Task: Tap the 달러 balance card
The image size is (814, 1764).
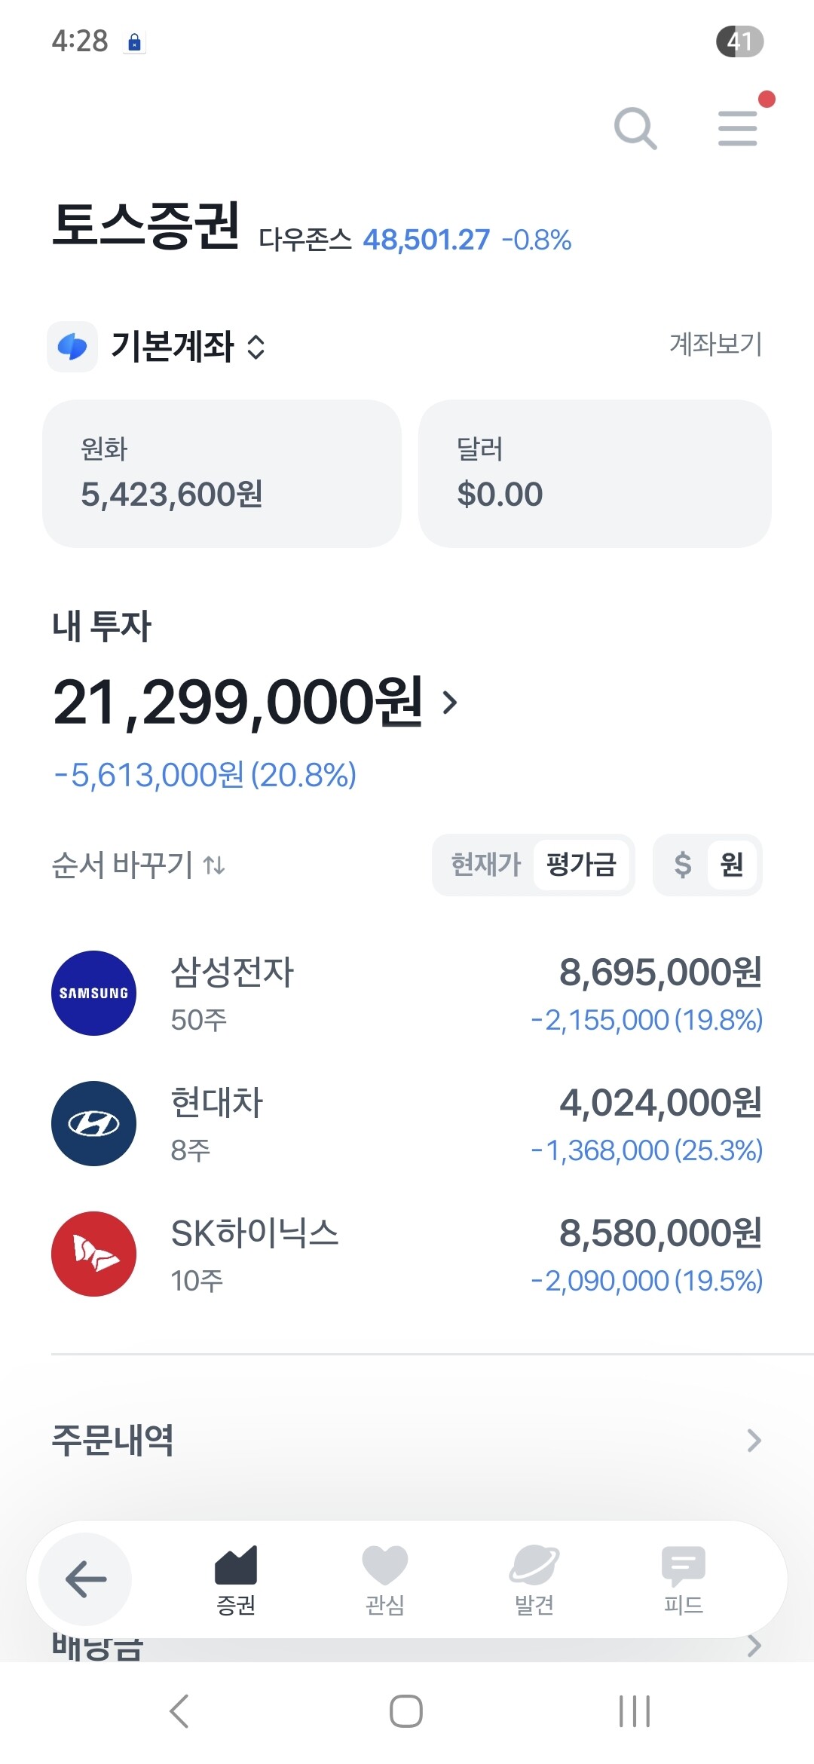Action: pyautogui.click(x=595, y=473)
